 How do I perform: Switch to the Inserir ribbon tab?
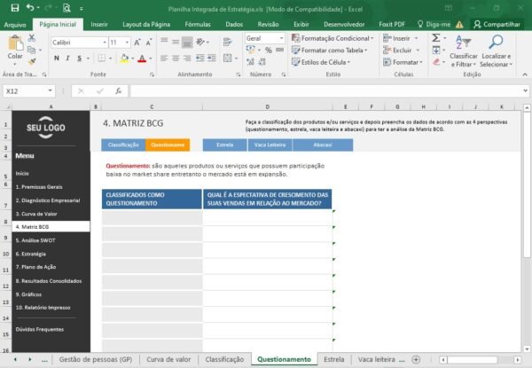point(99,25)
